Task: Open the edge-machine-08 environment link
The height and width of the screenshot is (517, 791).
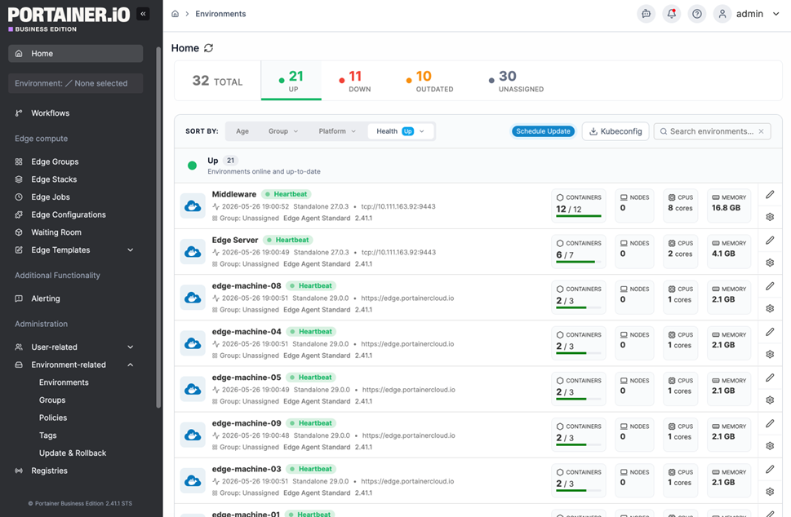Action: (247, 286)
